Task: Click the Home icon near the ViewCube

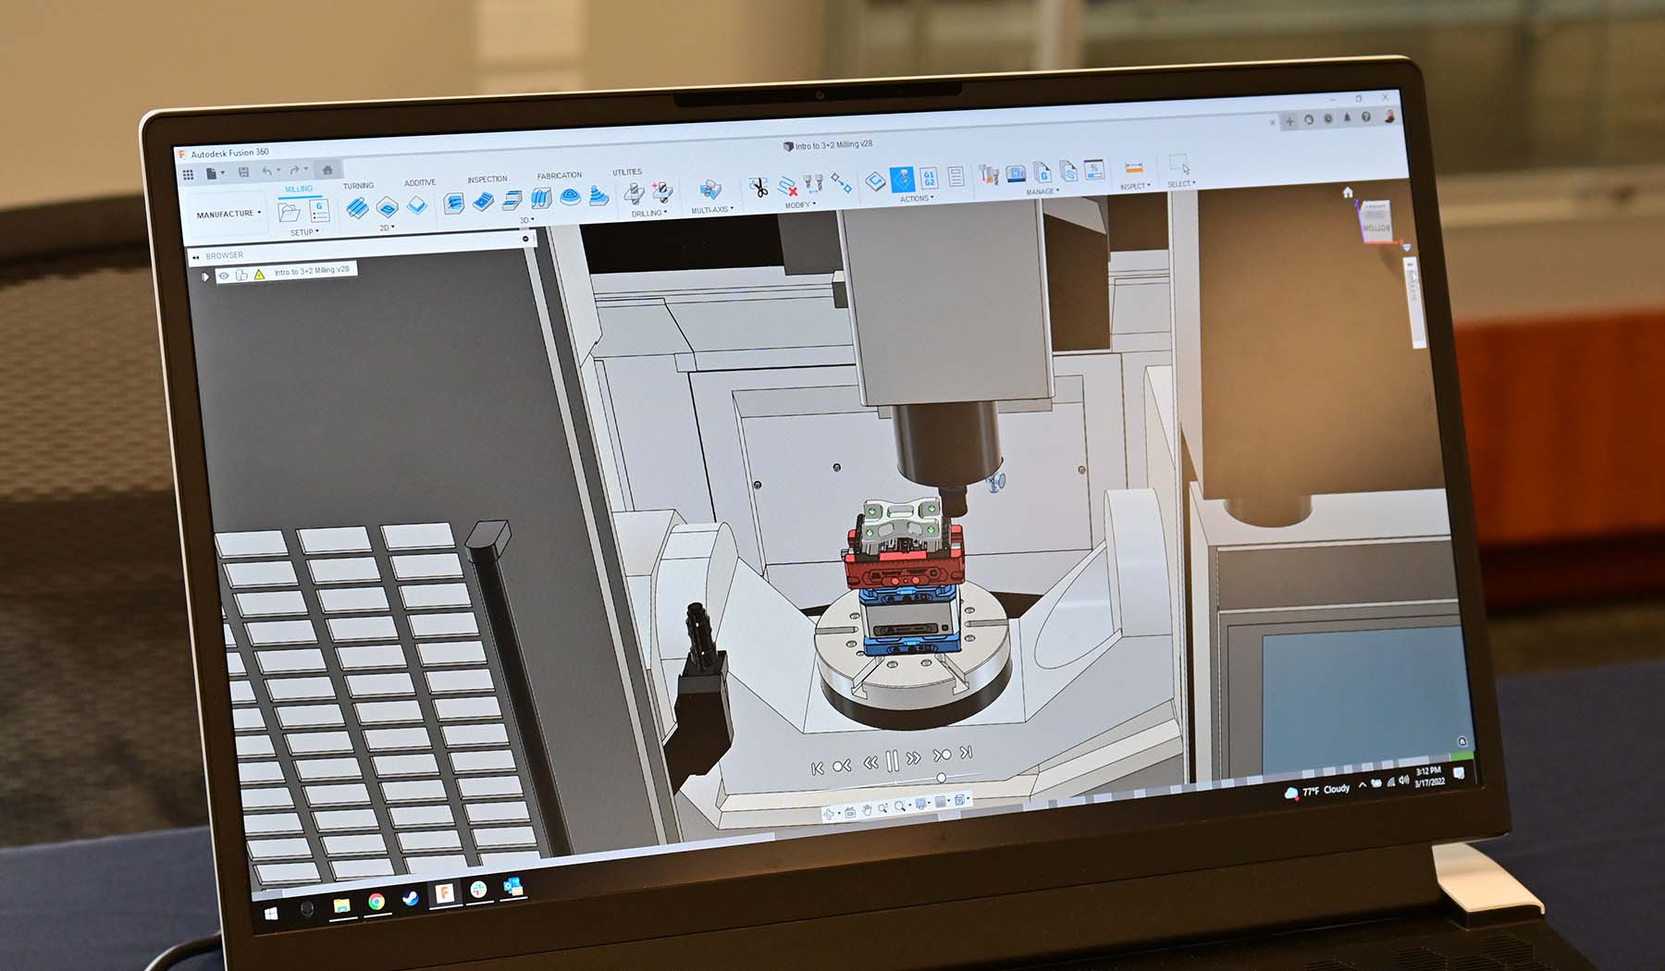Action: 1348,191
